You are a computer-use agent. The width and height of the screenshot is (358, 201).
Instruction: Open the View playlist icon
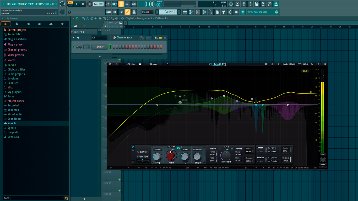click(185, 12)
